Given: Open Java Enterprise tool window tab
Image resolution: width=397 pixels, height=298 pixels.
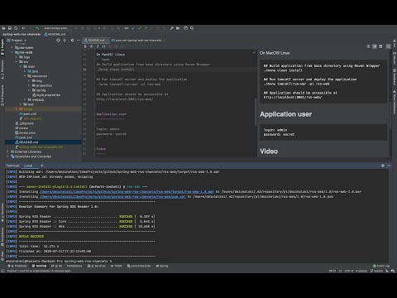Looking at the screenshot, I should coord(139,266).
